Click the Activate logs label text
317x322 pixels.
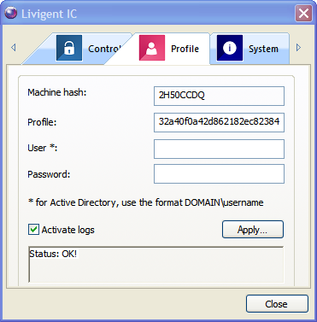tap(68, 230)
